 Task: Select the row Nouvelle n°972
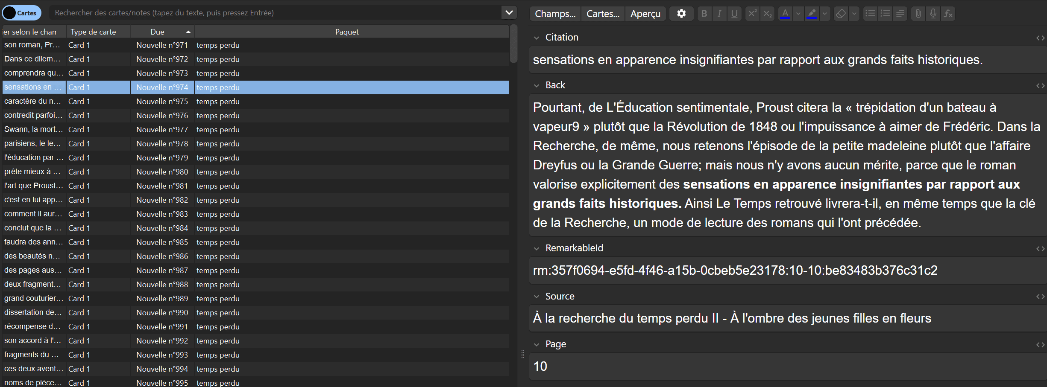pyautogui.click(x=255, y=59)
